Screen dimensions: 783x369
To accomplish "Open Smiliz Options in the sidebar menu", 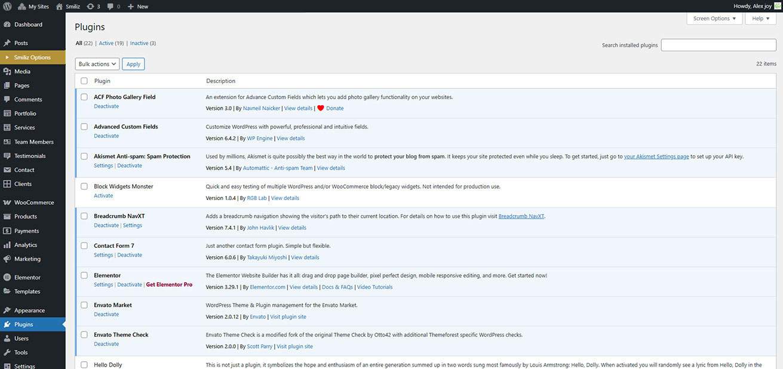I will 32,57.
